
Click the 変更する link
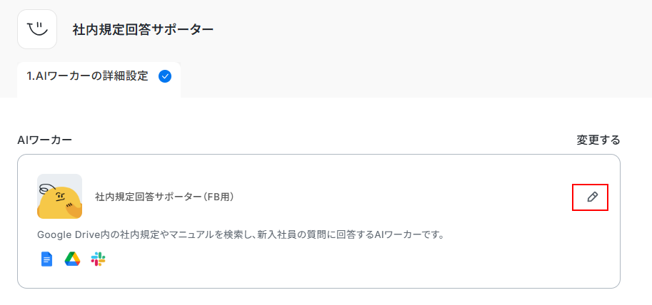[598, 140]
